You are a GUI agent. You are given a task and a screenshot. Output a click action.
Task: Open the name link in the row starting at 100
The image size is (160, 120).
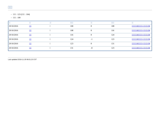click(30, 26)
